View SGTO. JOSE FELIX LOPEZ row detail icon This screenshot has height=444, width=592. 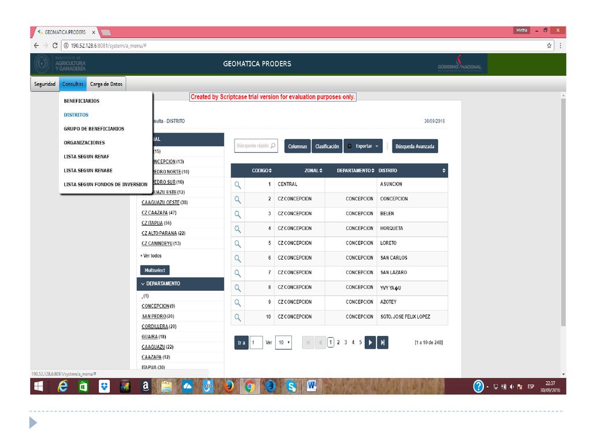pos(238,317)
